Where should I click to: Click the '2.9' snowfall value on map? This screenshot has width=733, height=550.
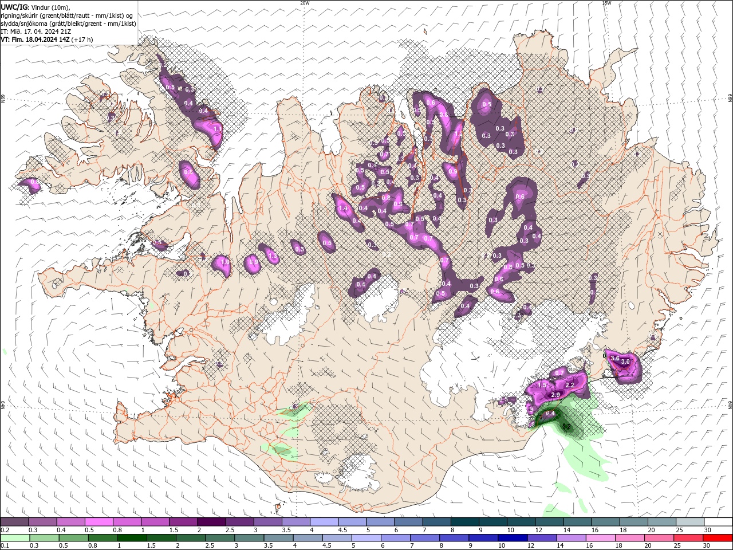pyautogui.click(x=555, y=395)
